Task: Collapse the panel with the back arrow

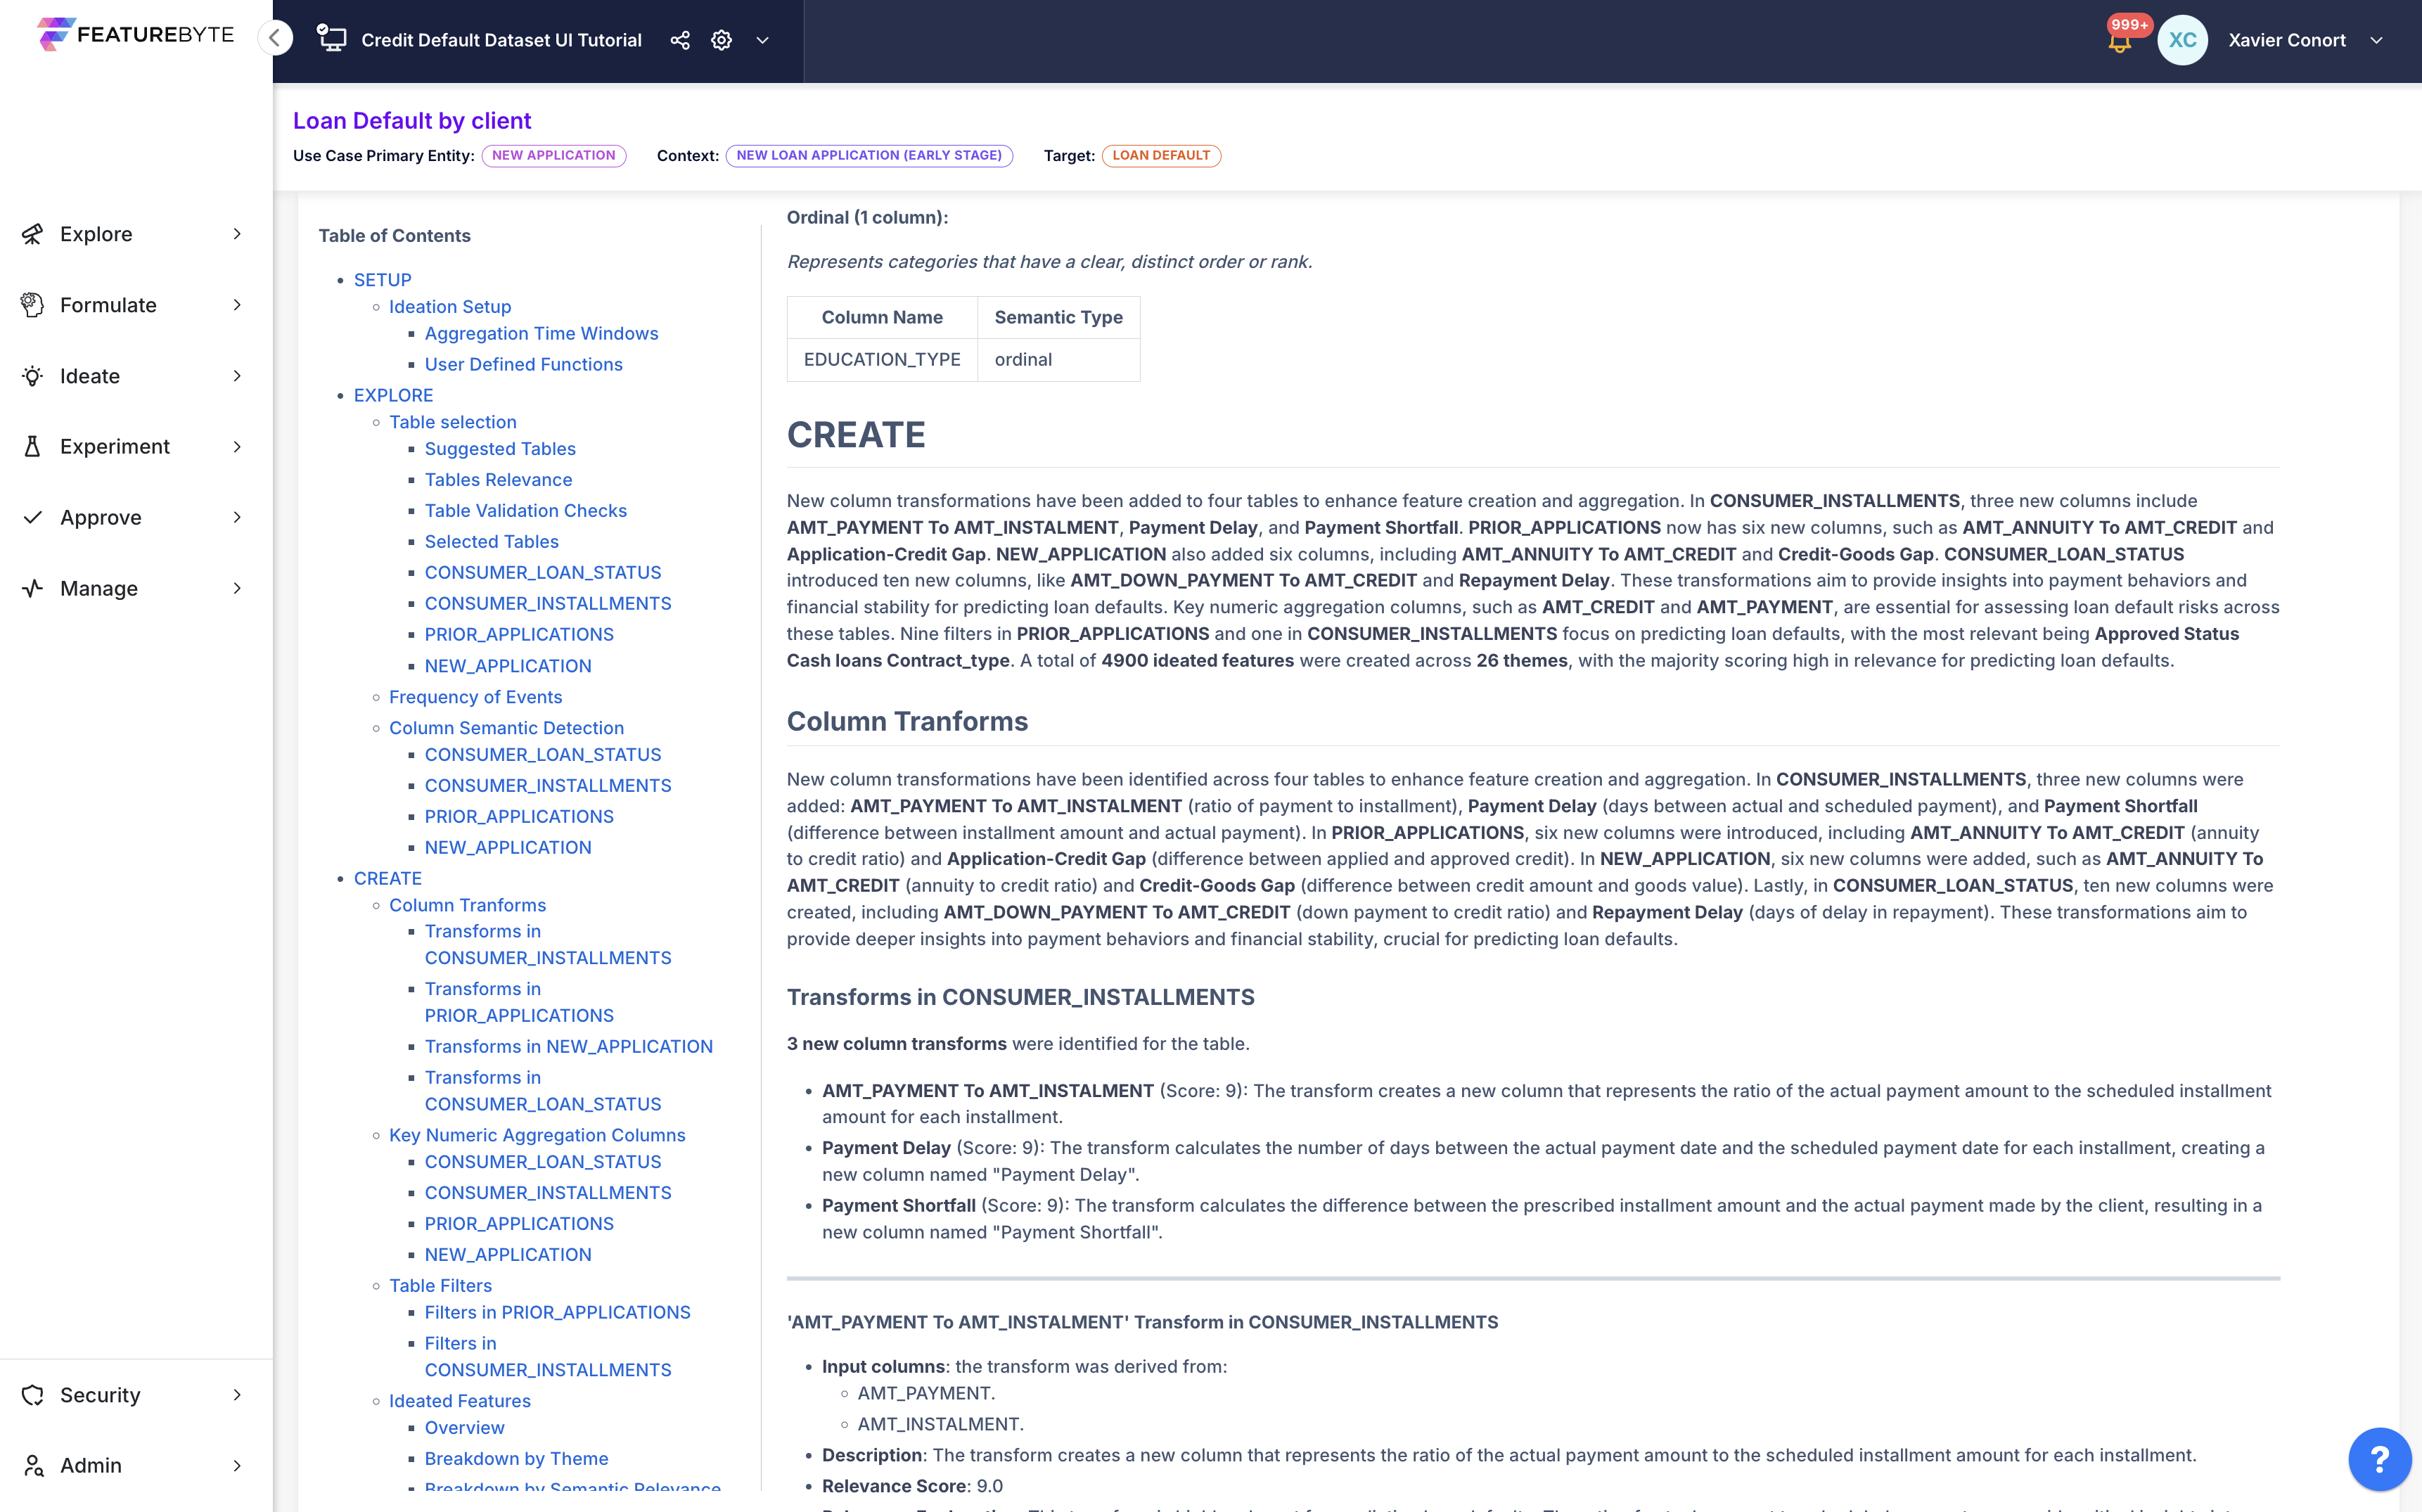Action: 276,38
